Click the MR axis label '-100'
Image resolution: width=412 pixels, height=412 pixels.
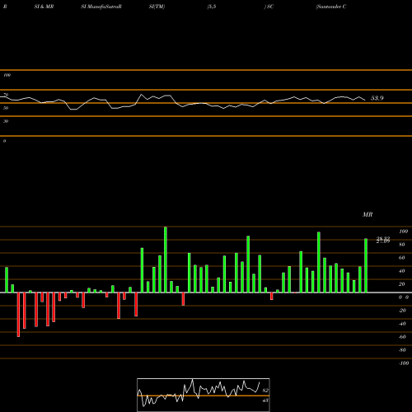click(404, 363)
